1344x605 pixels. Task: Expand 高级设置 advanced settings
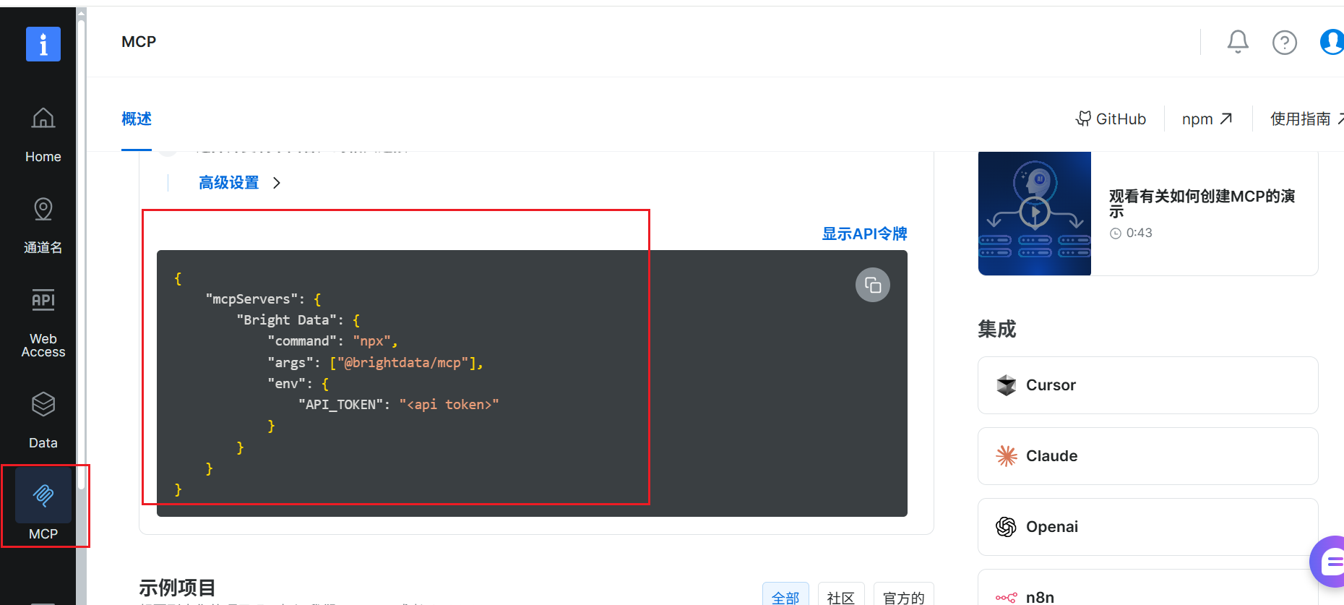coord(240,183)
